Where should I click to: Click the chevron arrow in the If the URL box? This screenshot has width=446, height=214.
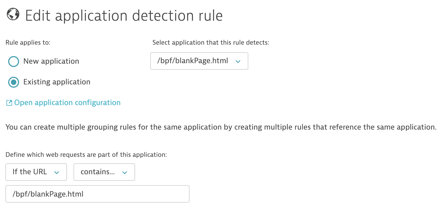pos(57,173)
